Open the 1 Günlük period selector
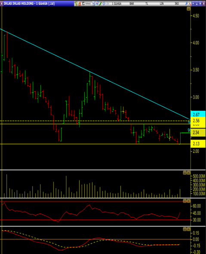The image size is (206, 254). (x=117, y=3)
